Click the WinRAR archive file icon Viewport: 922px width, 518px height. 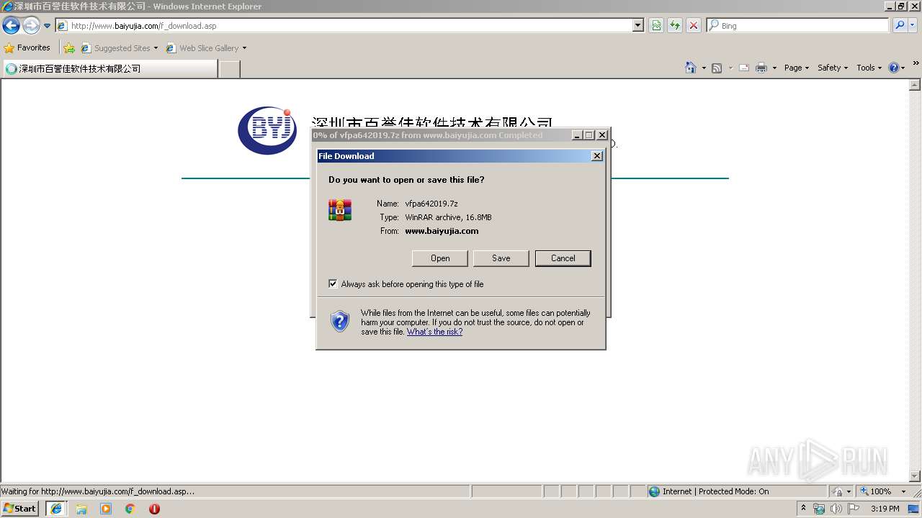(x=340, y=209)
